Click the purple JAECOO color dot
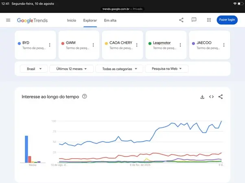 pyautogui.click(x=193, y=43)
